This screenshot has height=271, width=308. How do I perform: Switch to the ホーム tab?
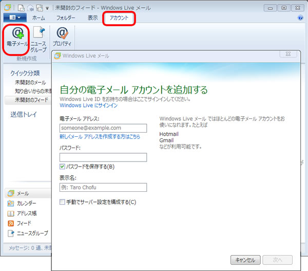click(38, 18)
